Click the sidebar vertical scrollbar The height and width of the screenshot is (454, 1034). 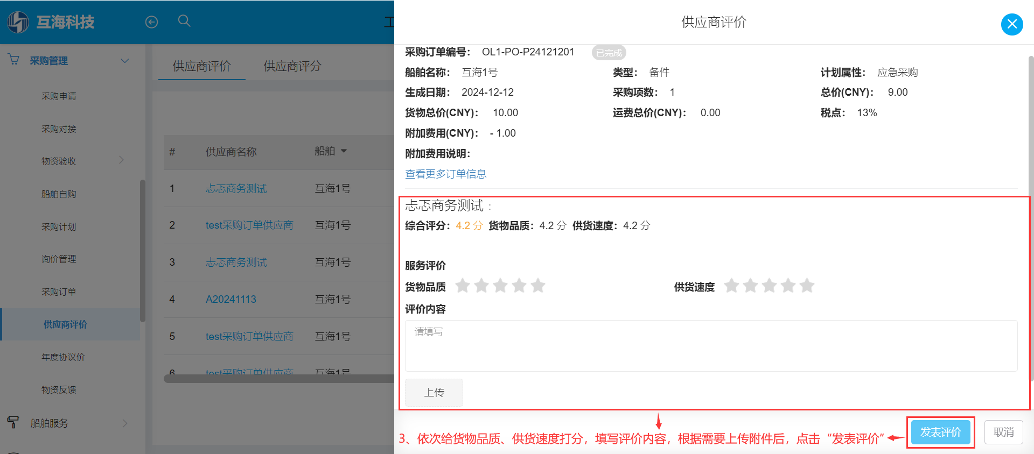pyautogui.click(x=143, y=251)
